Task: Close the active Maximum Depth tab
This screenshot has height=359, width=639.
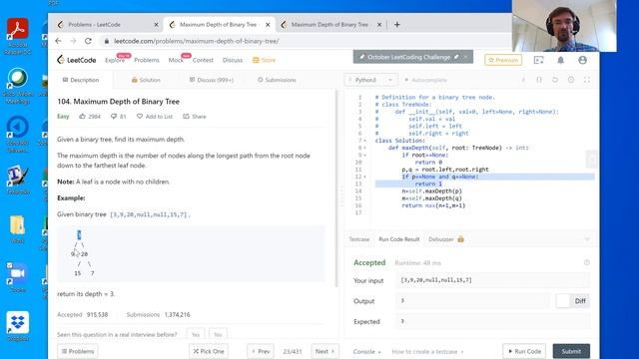Action: 268,24
